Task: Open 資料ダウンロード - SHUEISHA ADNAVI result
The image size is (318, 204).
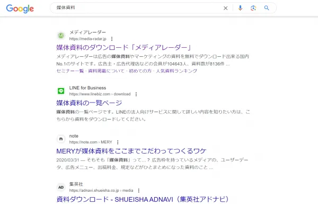Action: pyautogui.click(x=143, y=199)
